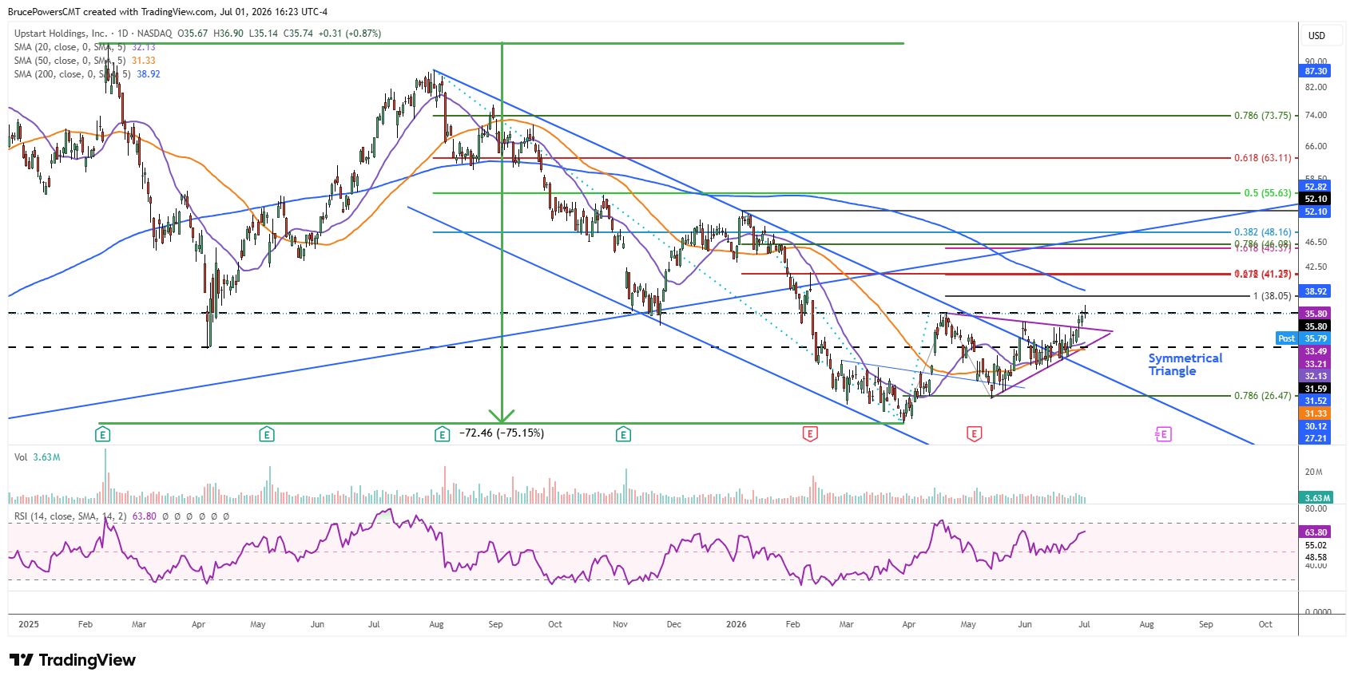The image size is (1354, 684).
Task: Click the 2026 label on time axis
Action: click(x=737, y=624)
